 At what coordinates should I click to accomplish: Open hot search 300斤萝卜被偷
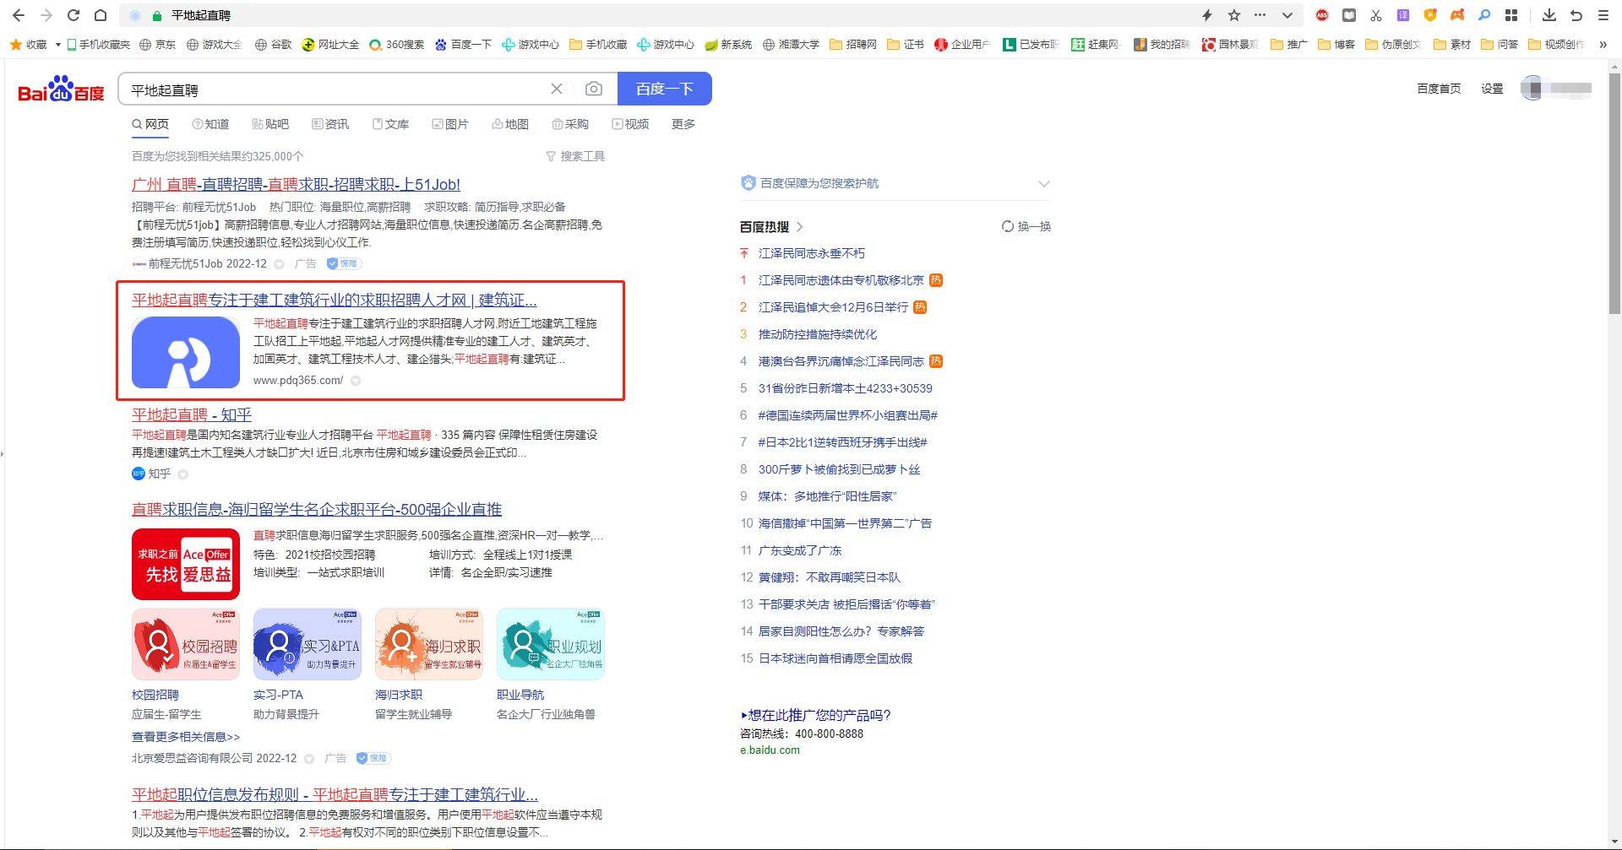pyautogui.click(x=839, y=469)
